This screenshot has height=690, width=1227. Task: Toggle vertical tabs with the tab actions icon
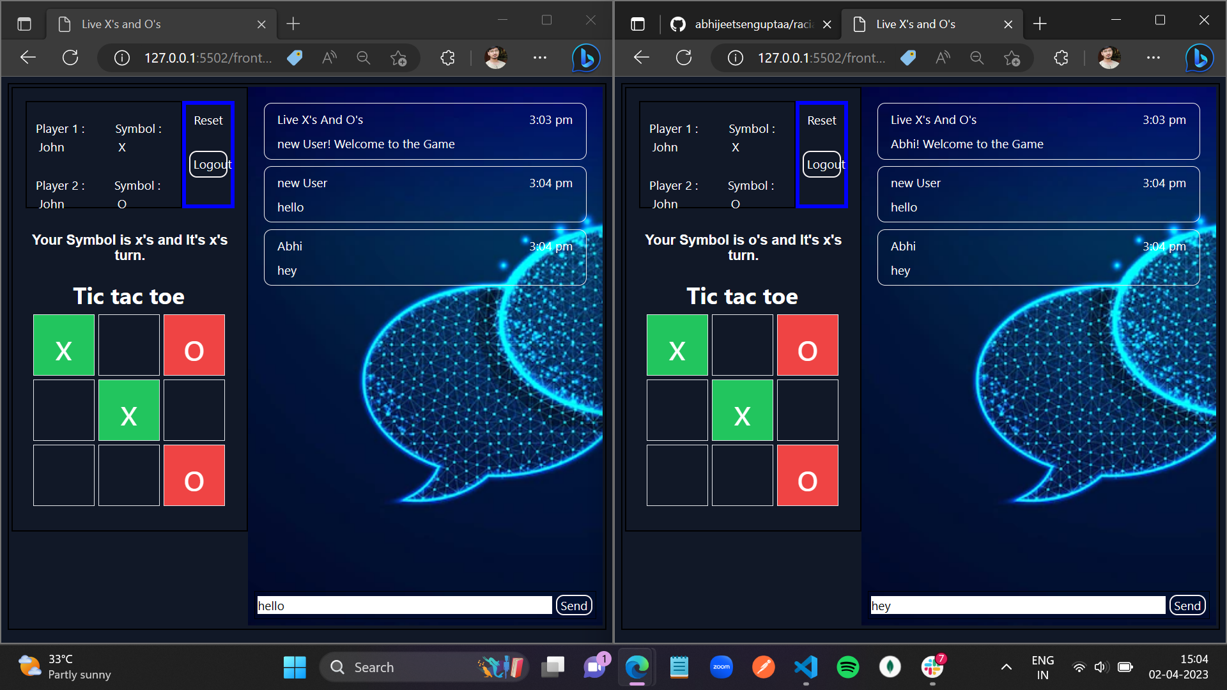(x=24, y=23)
